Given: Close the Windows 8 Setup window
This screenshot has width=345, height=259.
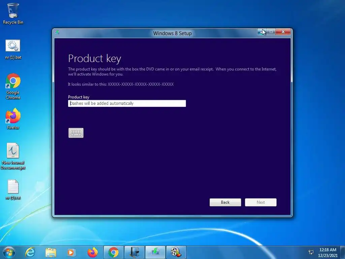Looking at the screenshot, I should click(283, 32).
